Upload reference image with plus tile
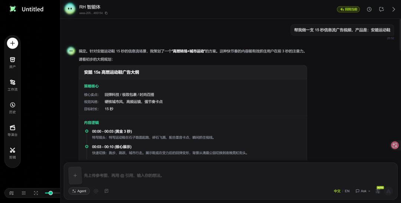401x203 pixels. click(x=75, y=176)
